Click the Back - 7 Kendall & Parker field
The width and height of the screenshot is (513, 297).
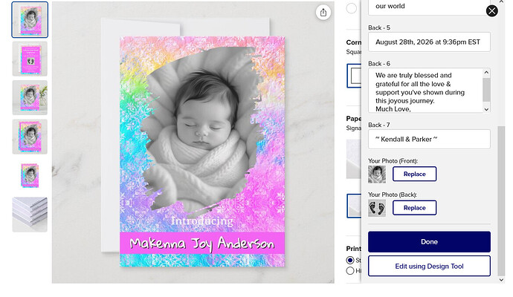point(429,139)
